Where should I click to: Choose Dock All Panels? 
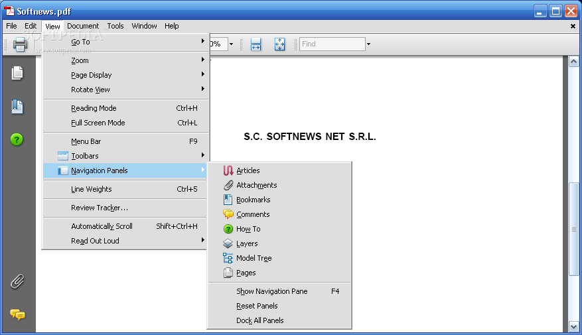pos(279,320)
